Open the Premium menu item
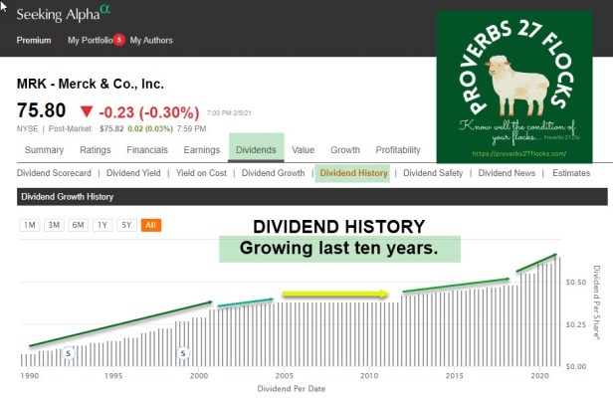This screenshot has height=398, width=613. coord(34,41)
